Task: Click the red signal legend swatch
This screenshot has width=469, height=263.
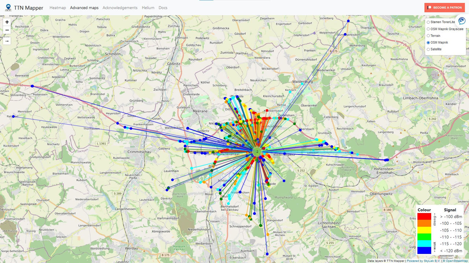Action: coord(424,216)
